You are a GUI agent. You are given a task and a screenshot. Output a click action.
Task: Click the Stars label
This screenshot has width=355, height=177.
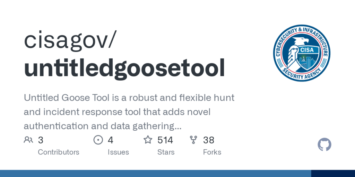(166, 152)
